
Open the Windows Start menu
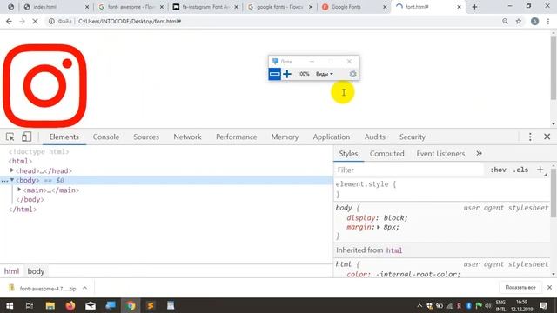(10, 305)
